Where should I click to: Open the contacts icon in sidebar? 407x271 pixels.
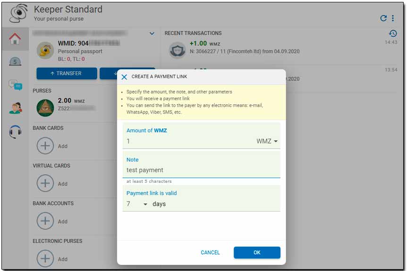(x=15, y=108)
